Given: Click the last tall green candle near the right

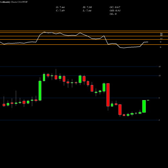Looking at the screenshot, I should [144, 106].
